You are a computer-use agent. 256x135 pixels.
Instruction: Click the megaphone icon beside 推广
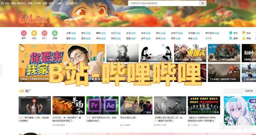click(x=21, y=91)
